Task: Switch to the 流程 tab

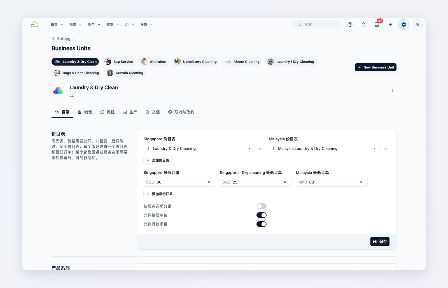Action: click(107, 112)
